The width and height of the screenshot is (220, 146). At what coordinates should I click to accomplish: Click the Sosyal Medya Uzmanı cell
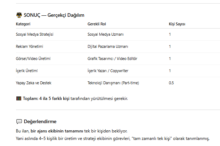[x=106, y=35]
